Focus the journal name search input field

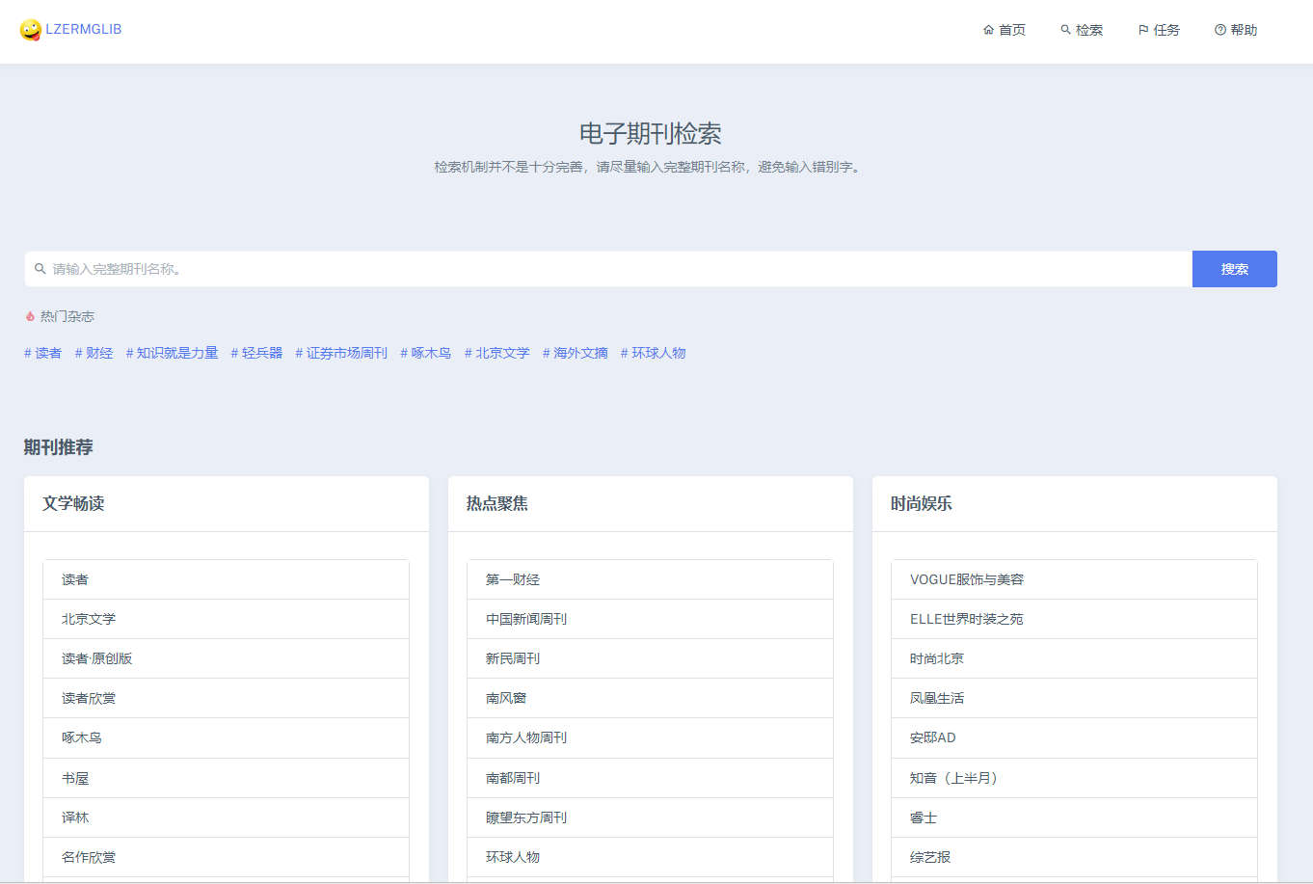coord(608,269)
